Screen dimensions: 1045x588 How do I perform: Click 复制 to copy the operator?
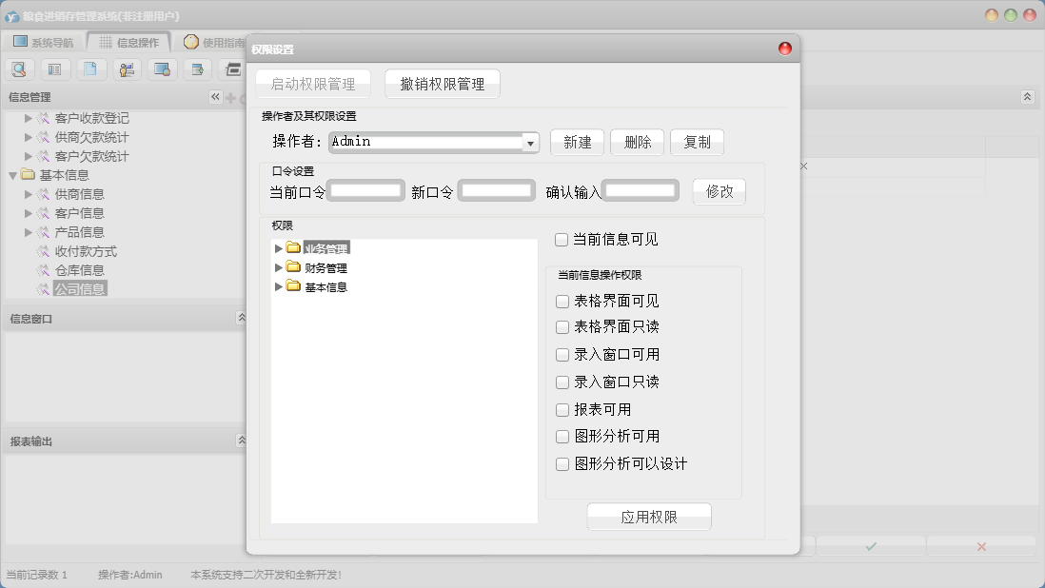click(x=697, y=143)
